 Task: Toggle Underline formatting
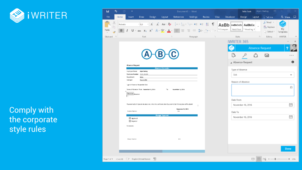(132, 31)
